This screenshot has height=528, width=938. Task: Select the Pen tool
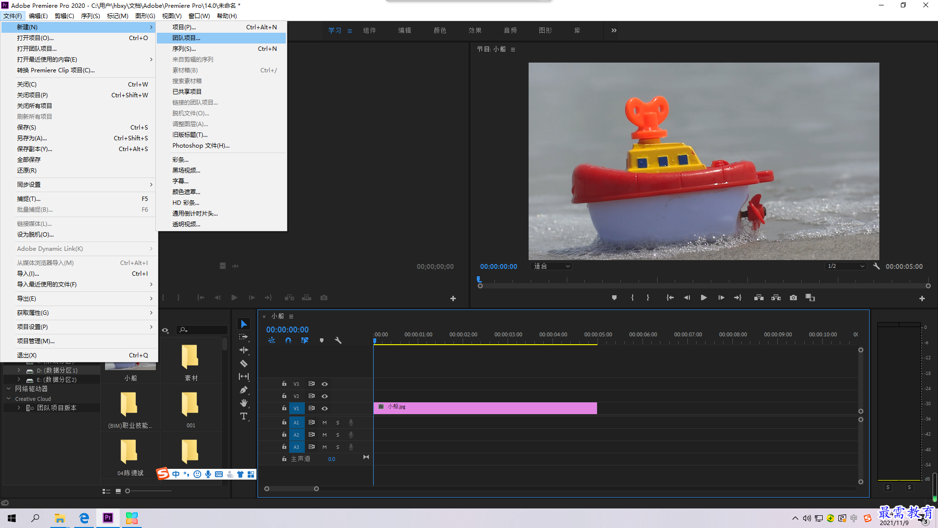pos(244,390)
